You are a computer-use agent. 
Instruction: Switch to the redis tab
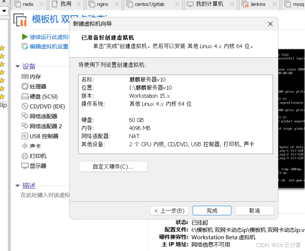(x=29, y=5)
